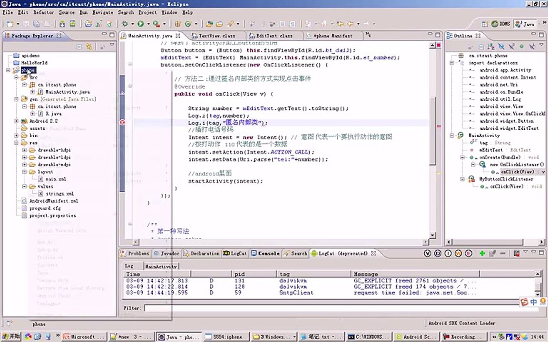Open the Console tab
This screenshot has width=548, height=342.
click(265, 253)
